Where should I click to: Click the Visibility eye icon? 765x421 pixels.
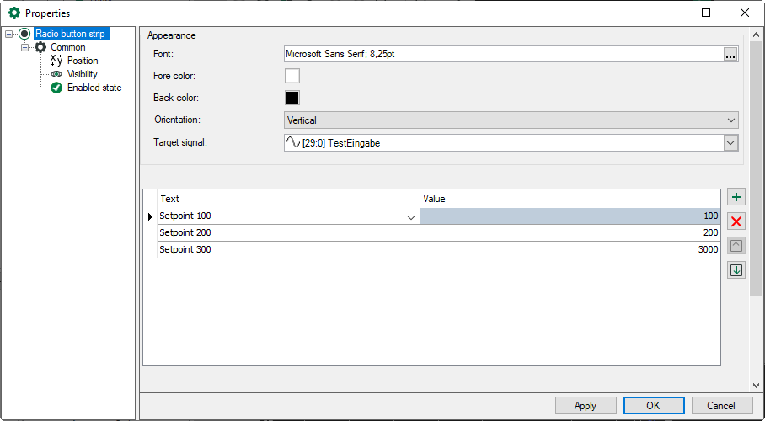tap(56, 74)
